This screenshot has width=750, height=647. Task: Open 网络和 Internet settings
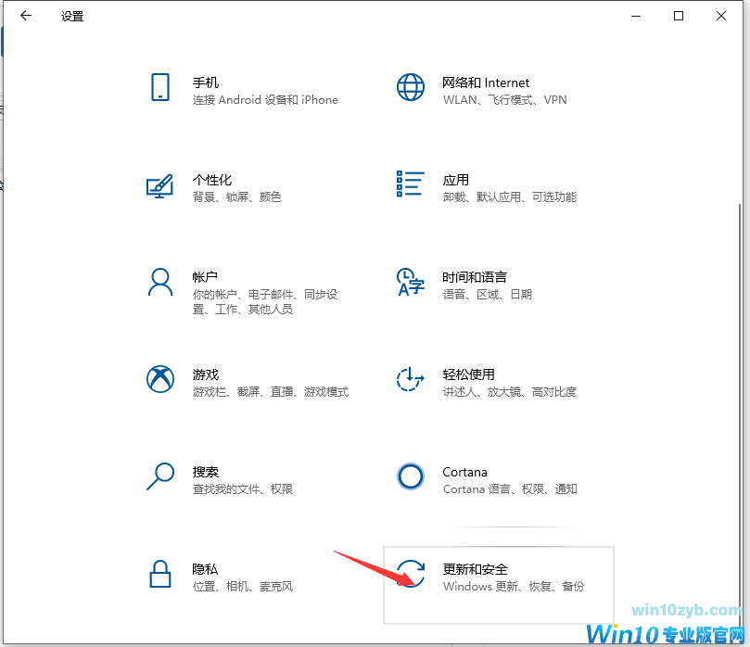[x=411, y=87]
